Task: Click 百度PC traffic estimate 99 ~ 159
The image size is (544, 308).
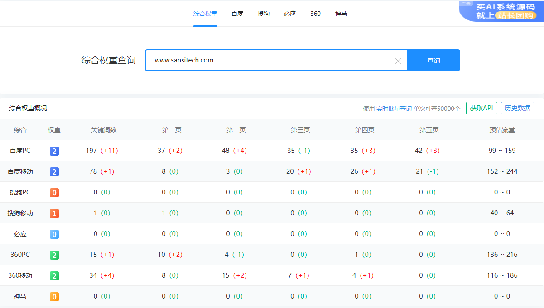Action: [502, 151]
